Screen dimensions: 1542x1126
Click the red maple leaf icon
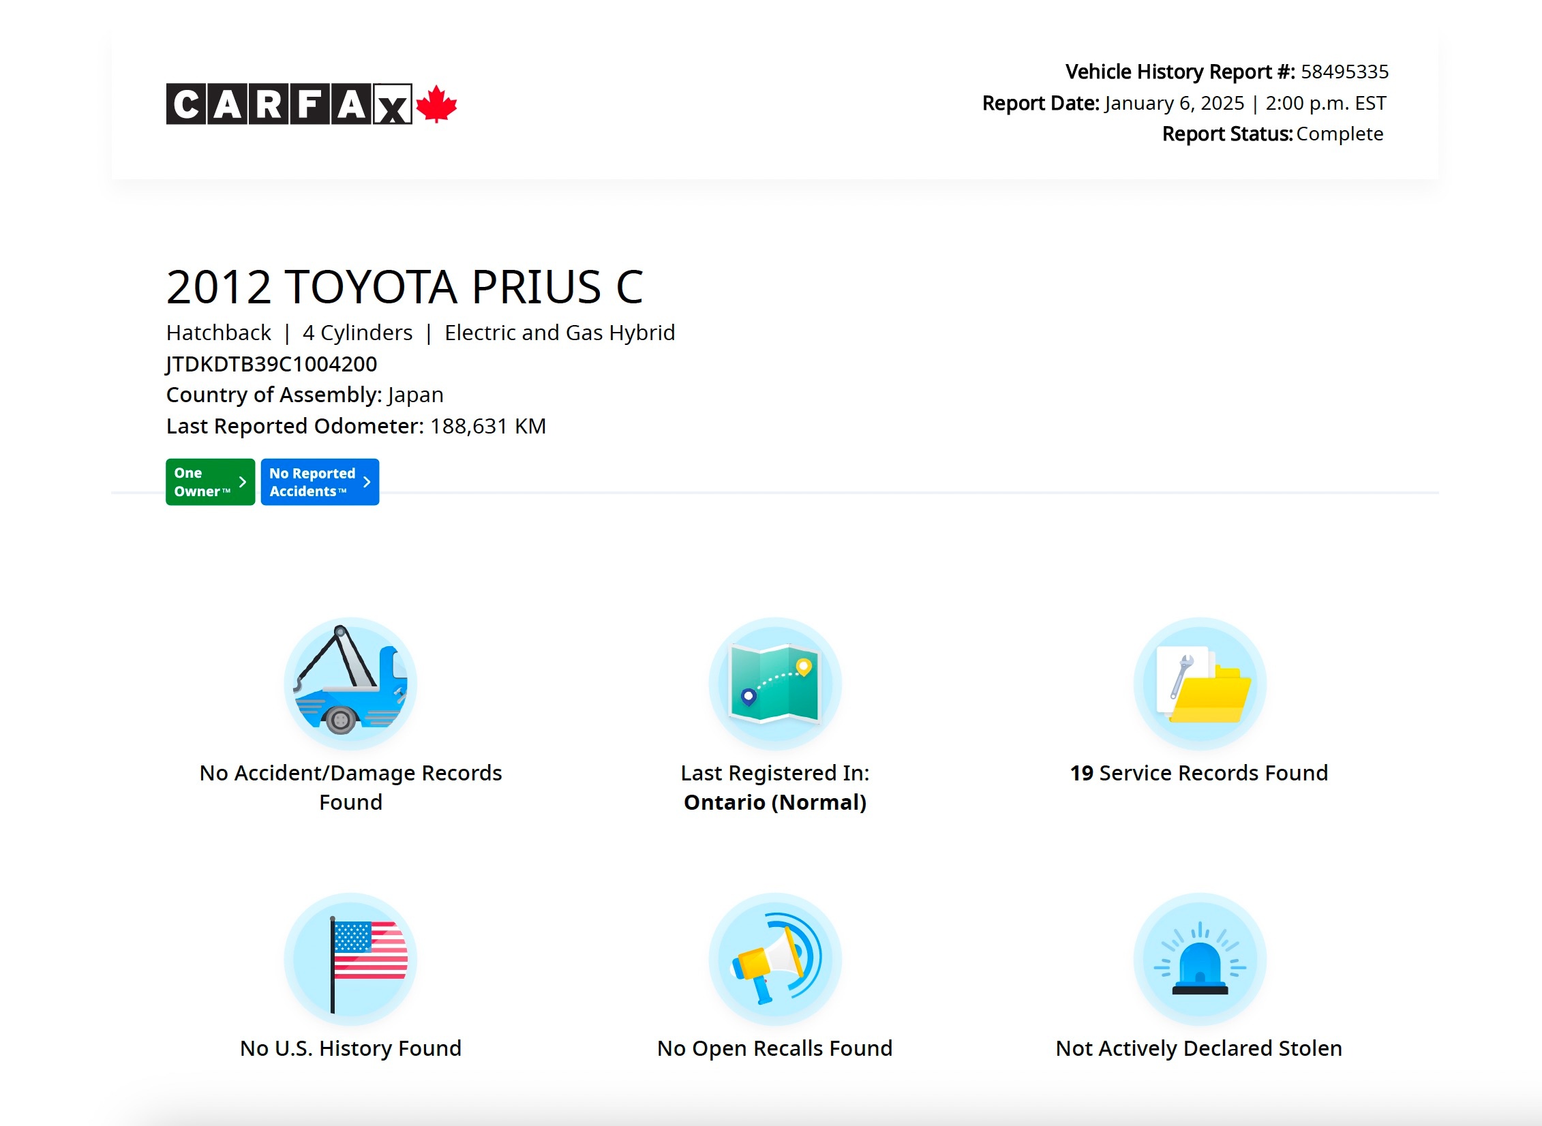point(436,104)
